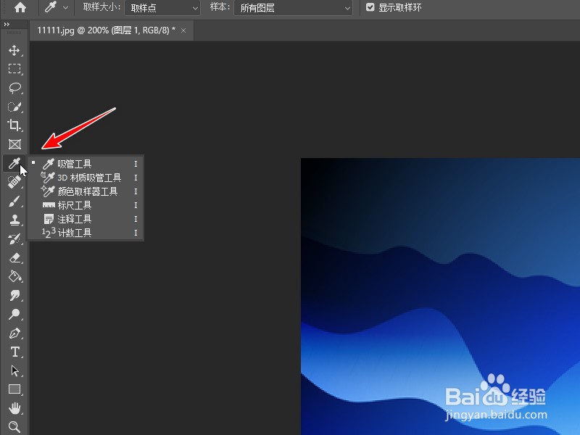
Task: Select the Move tool
Action: 14,51
